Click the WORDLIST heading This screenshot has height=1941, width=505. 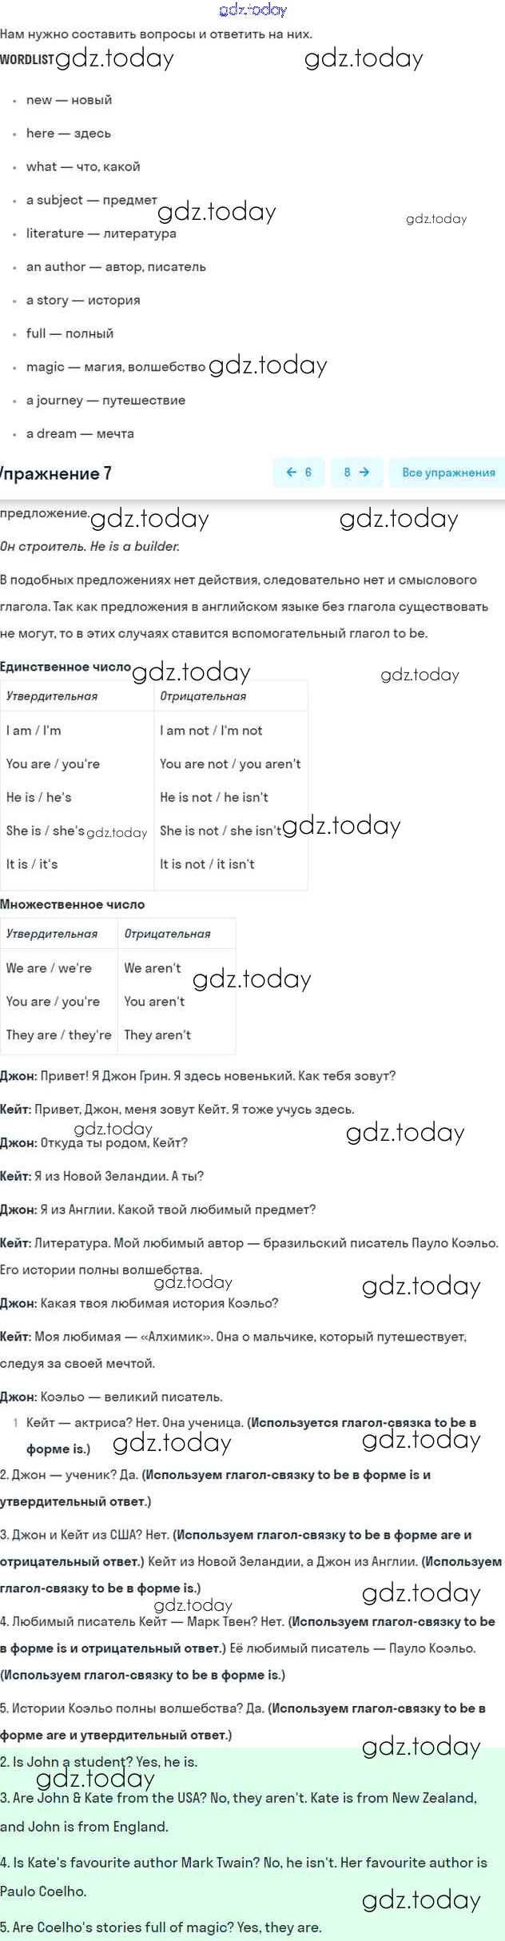(x=27, y=59)
